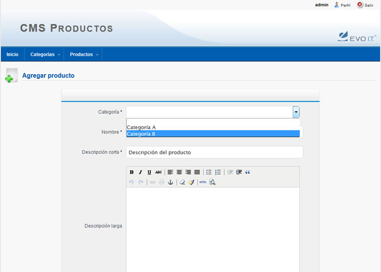381x272 pixels.
Task: Go to Inicio in the navigation bar
Action: (13, 54)
